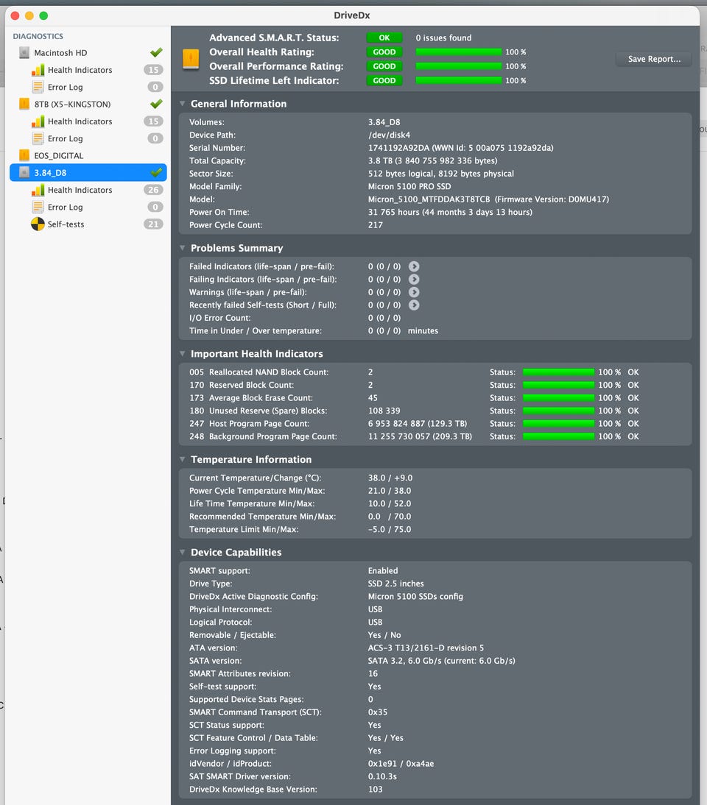Click the green OK S.M.A.R.T. status badge
Viewport: 707px width, 805px height.
click(384, 38)
